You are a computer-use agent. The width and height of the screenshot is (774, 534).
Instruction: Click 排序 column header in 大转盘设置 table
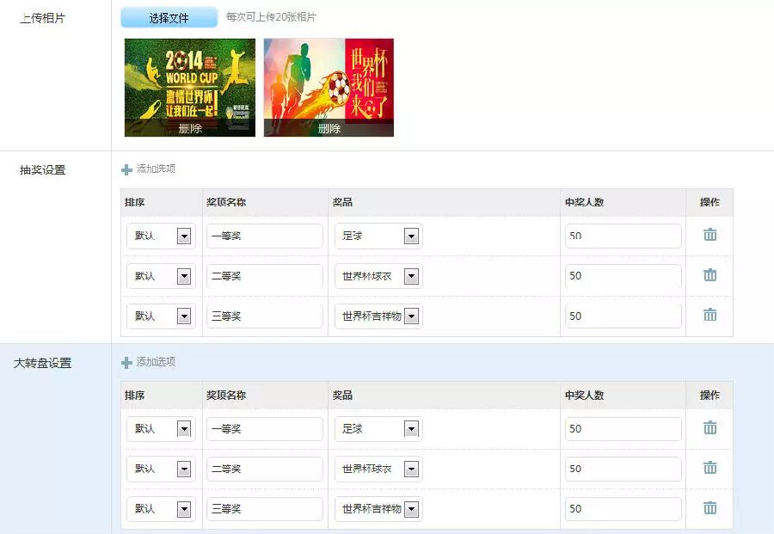point(135,395)
